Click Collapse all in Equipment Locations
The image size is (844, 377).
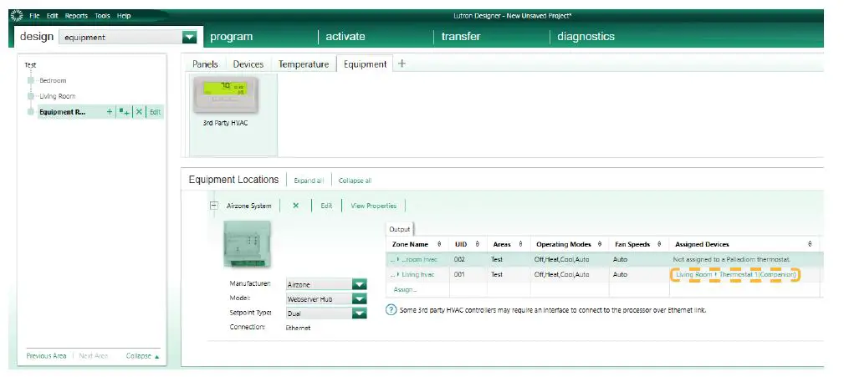pyautogui.click(x=355, y=181)
